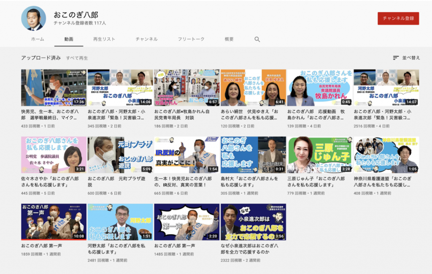The image size is (432, 274).
Task: Play the 6:57 牧島かれん dialogue video thumbnail
Action: click(186, 88)
